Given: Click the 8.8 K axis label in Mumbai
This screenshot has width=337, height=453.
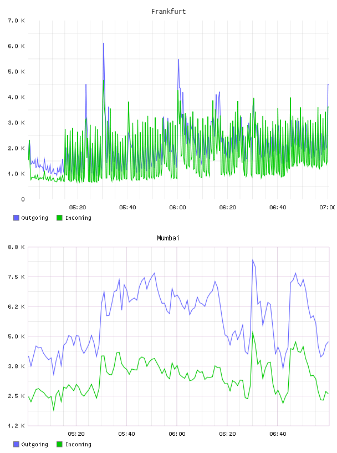Looking at the screenshot, I should click(17, 247).
